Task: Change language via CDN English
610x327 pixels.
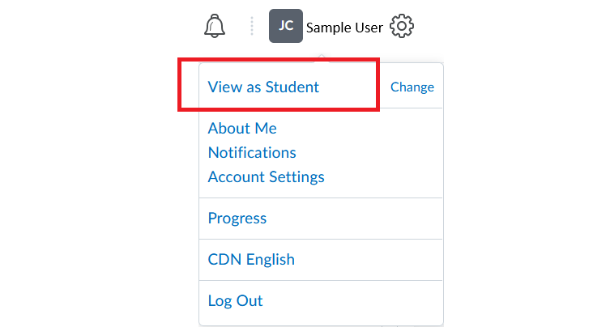Action: pos(251,259)
